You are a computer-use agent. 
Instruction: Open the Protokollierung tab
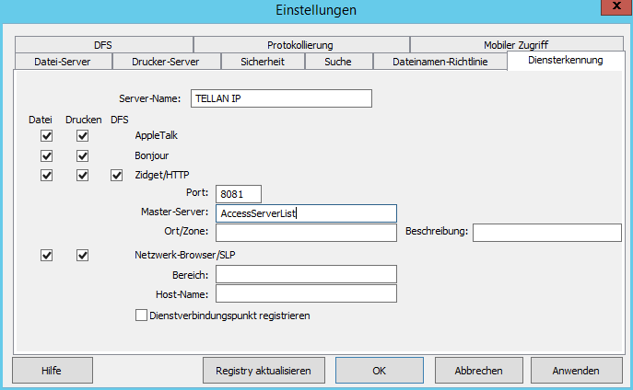(x=300, y=45)
